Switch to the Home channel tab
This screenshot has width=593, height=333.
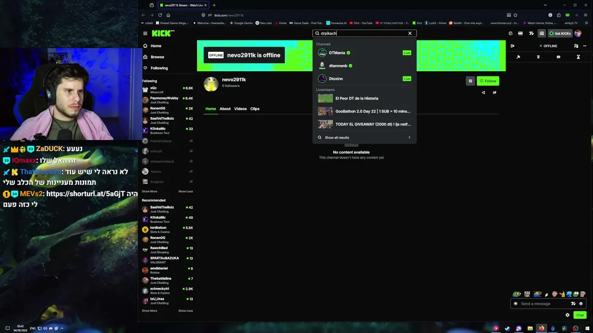pyautogui.click(x=210, y=109)
